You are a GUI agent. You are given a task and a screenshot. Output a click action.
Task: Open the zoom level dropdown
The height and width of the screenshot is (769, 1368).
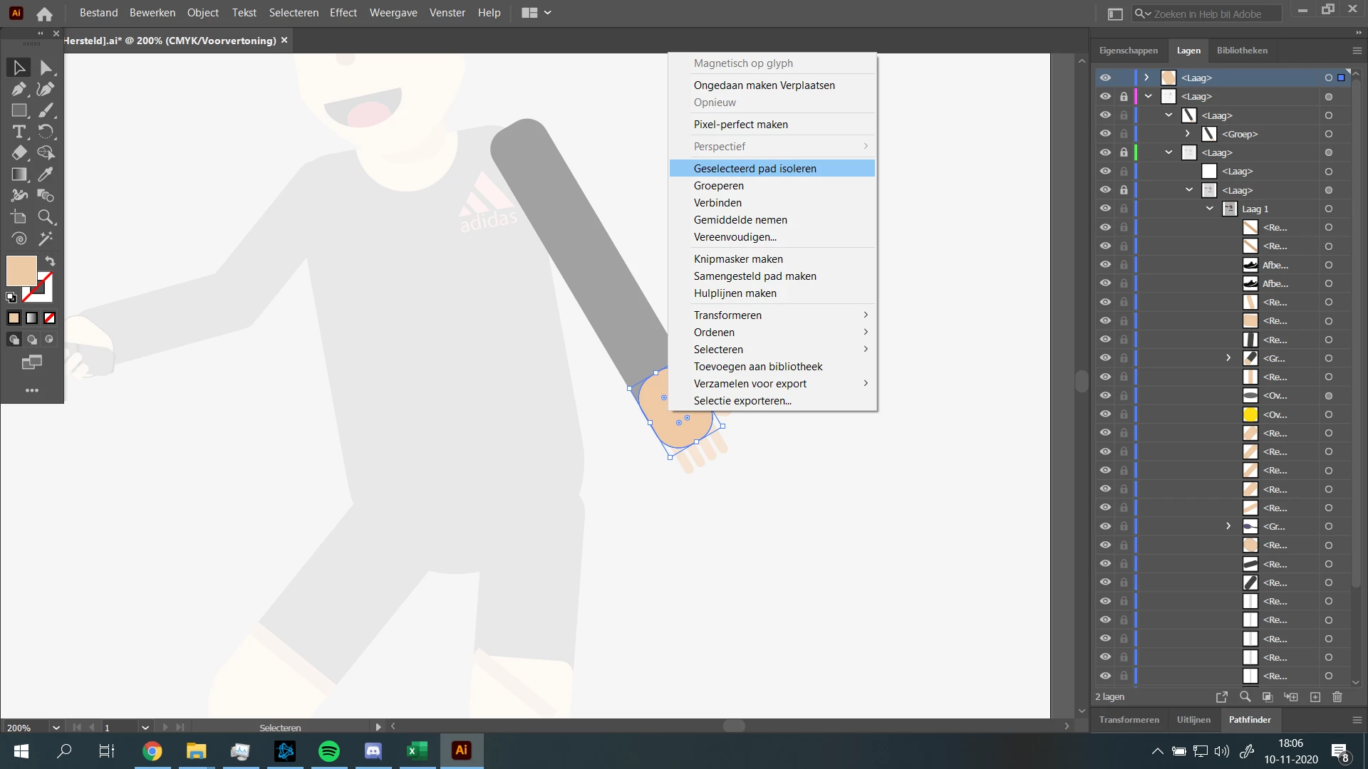pyautogui.click(x=56, y=728)
